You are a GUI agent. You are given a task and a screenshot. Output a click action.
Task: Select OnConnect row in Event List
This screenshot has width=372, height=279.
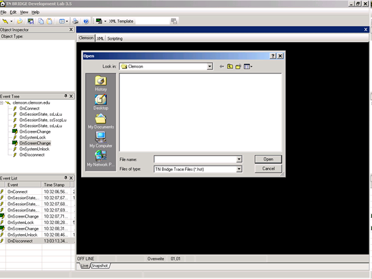coord(37,192)
